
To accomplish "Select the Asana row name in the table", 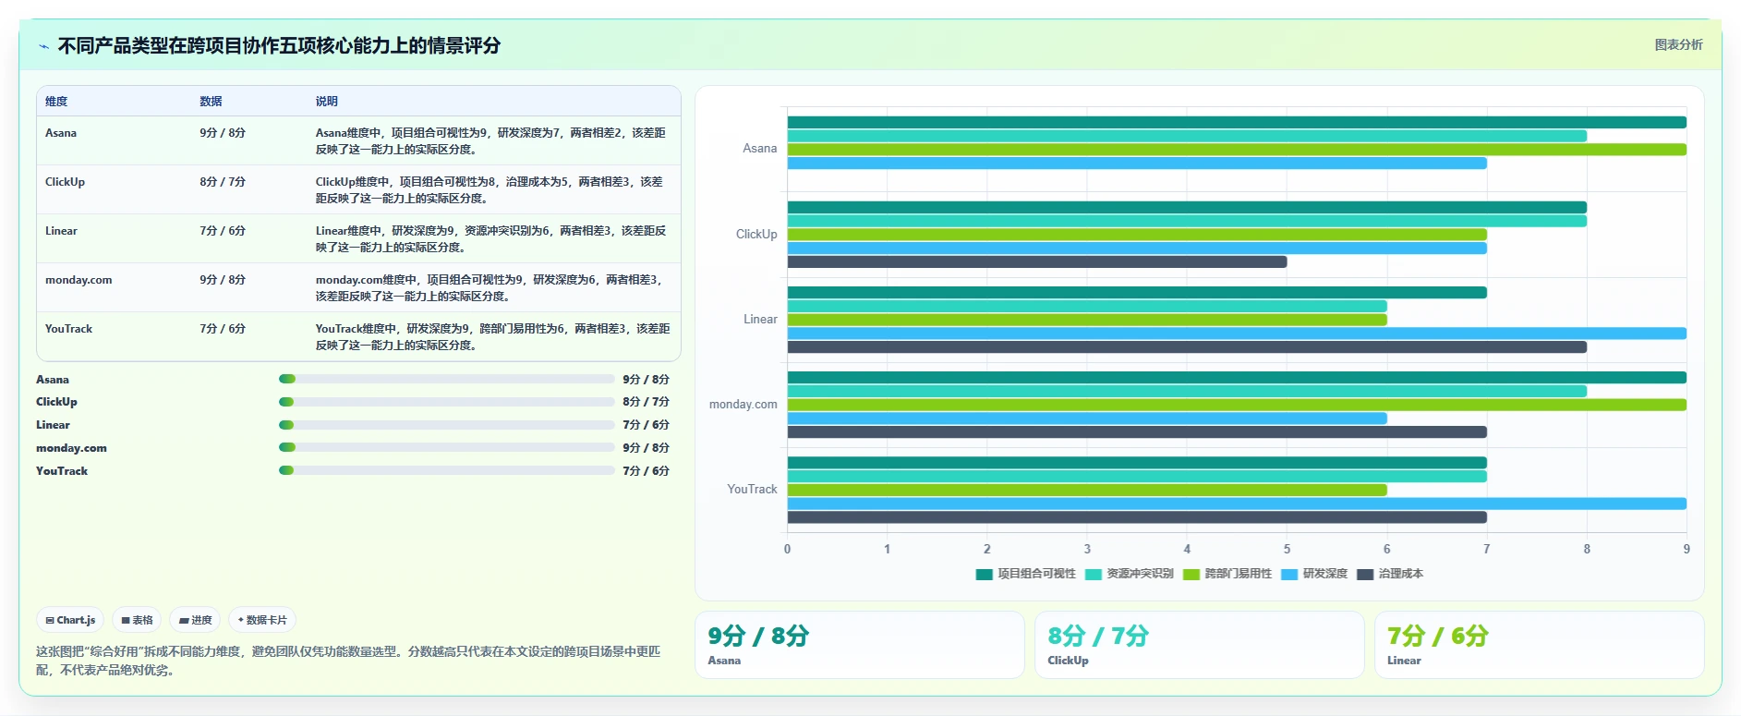I will [61, 133].
